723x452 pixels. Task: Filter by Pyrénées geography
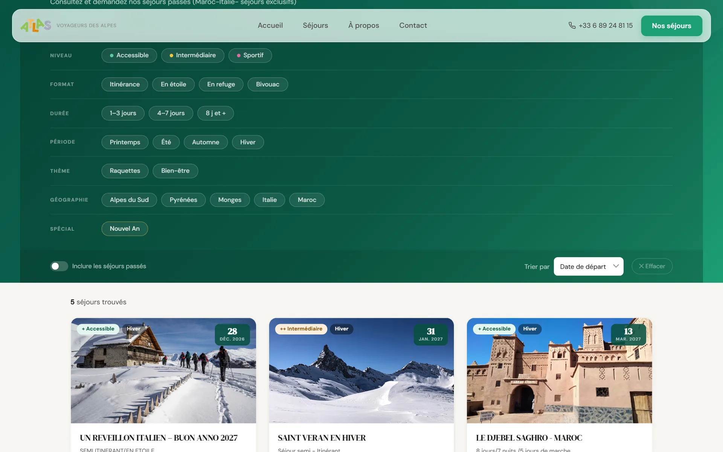coord(183,200)
